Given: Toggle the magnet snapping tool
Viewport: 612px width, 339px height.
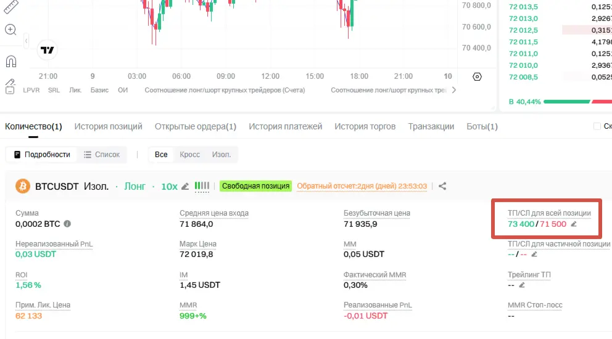Looking at the screenshot, I should click(x=11, y=61).
